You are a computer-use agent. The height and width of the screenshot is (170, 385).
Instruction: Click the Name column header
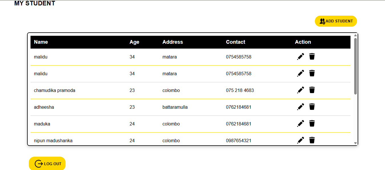(x=41, y=42)
